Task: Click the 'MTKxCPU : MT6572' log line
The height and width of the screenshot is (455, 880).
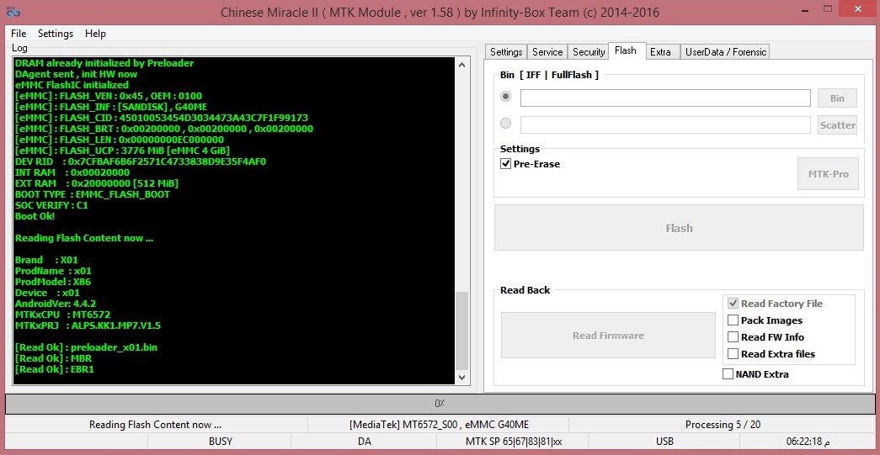Action: [63, 315]
